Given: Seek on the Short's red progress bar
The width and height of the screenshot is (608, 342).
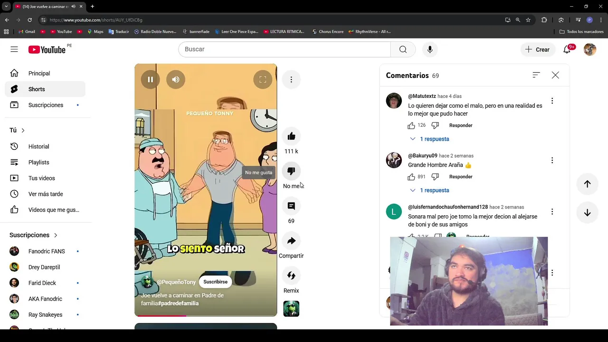Looking at the screenshot, I should (206, 315).
